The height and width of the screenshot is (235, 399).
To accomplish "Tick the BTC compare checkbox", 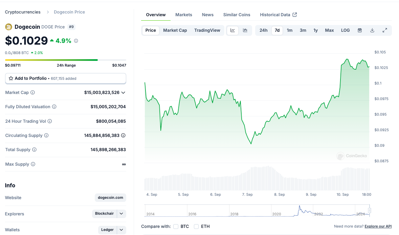I will pyautogui.click(x=176, y=227).
